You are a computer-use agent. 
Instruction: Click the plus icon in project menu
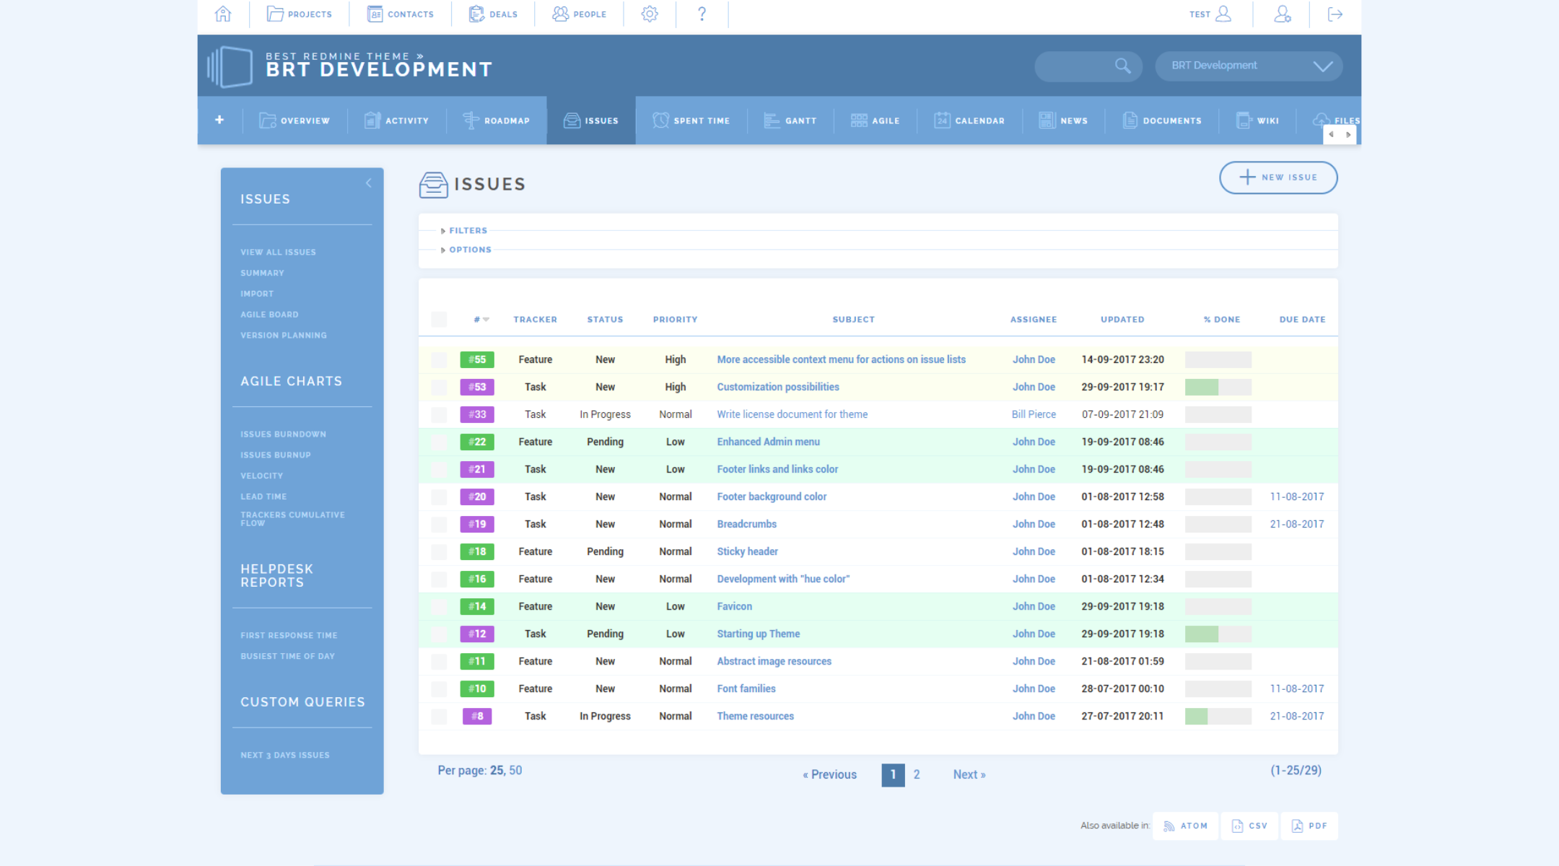tap(219, 120)
